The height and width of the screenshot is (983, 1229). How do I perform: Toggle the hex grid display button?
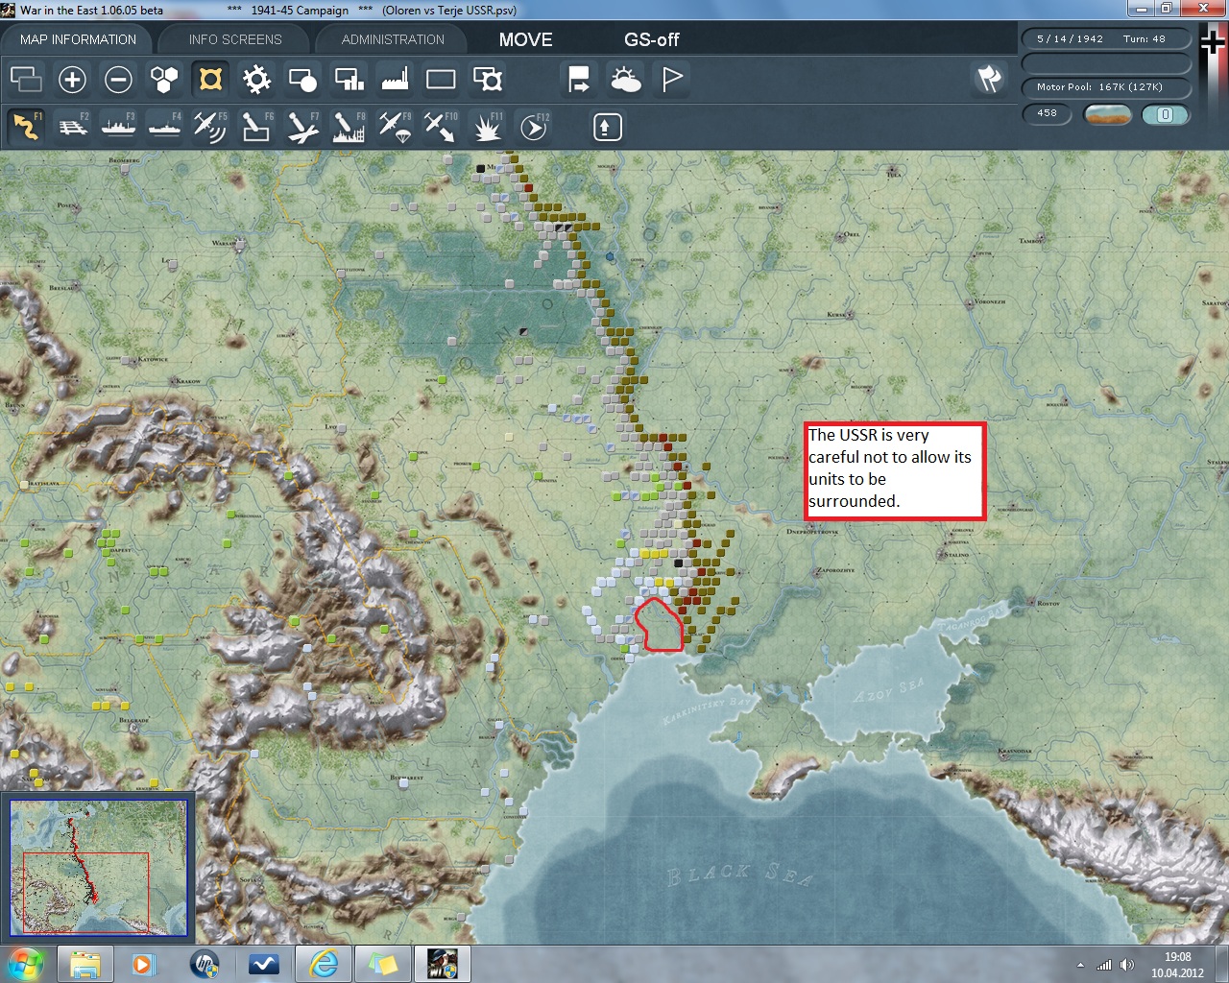tap(164, 80)
